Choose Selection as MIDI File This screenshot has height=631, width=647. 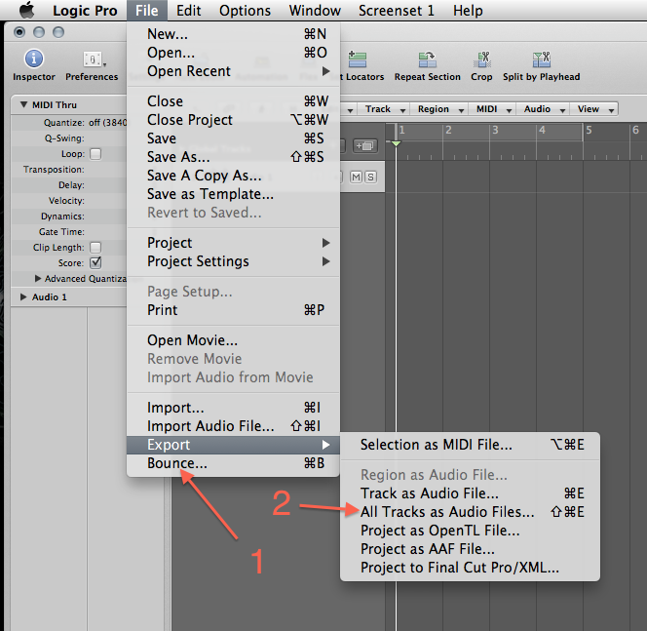[470, 445]
